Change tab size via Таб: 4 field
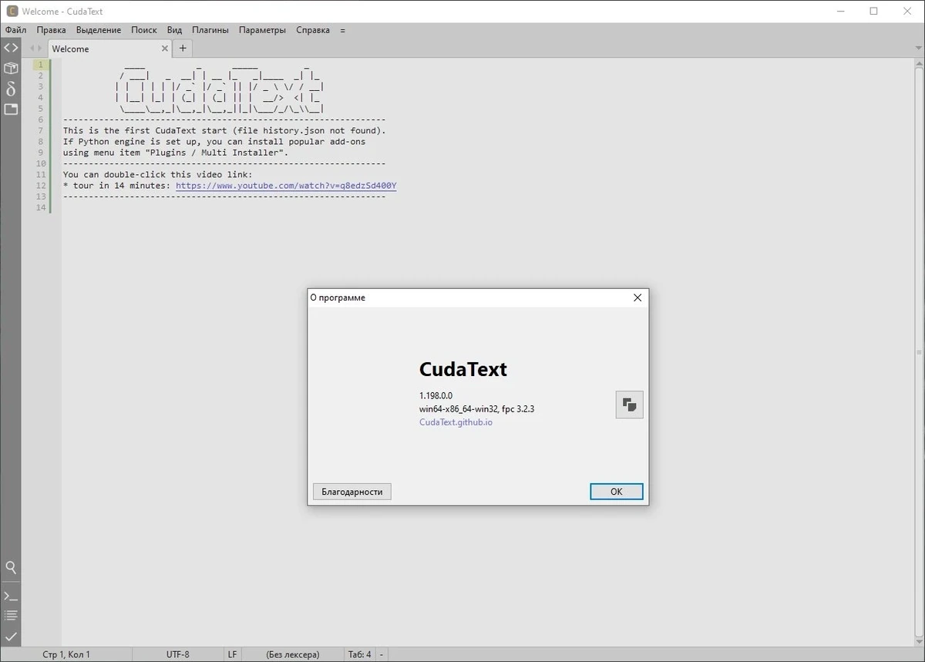The height and width of the screenshot is (662, 925). pos(359,654)
